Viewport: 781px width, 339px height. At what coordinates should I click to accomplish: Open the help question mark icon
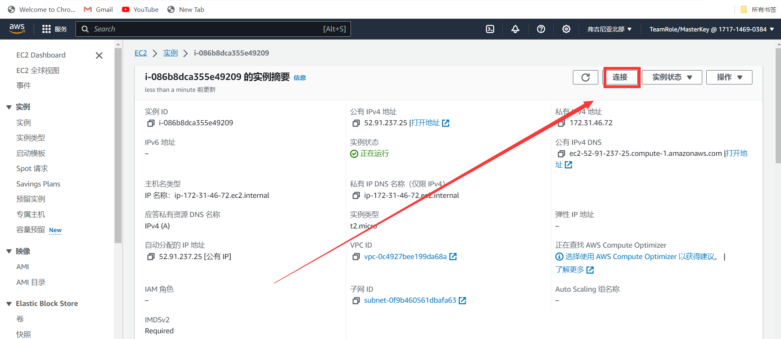point(541,29)
